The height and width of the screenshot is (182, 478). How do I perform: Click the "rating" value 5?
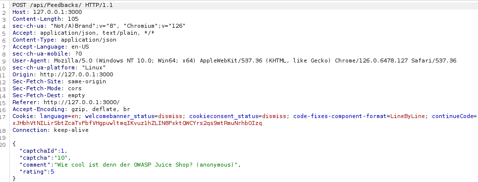(53, 172)
